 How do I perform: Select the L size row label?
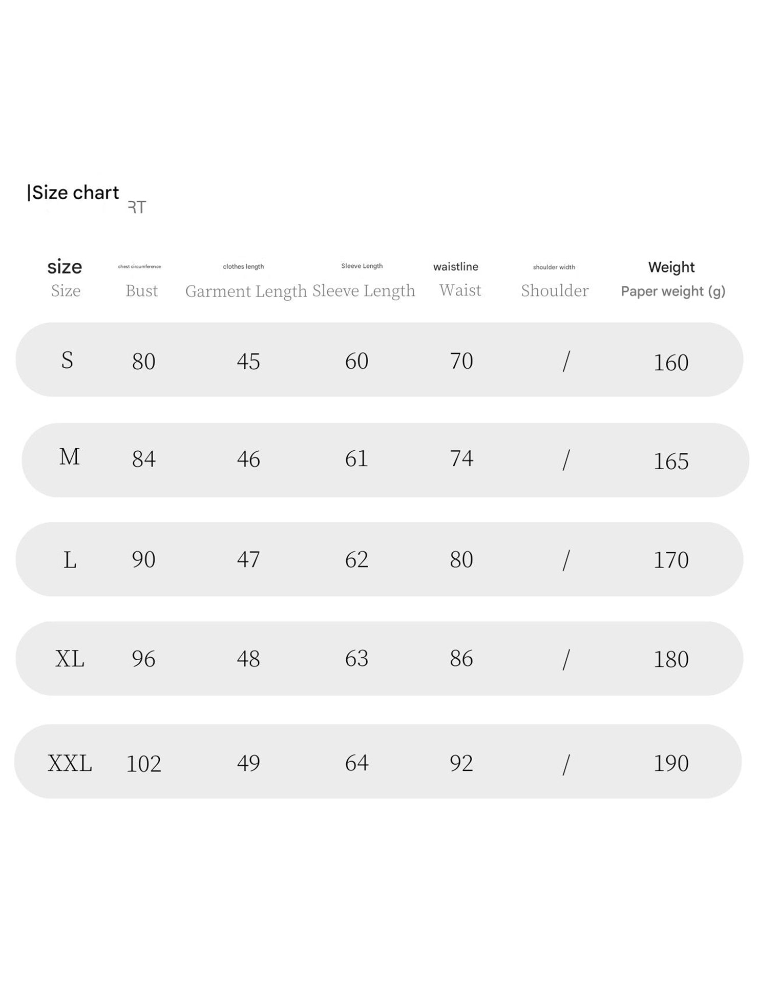(70, 560)
